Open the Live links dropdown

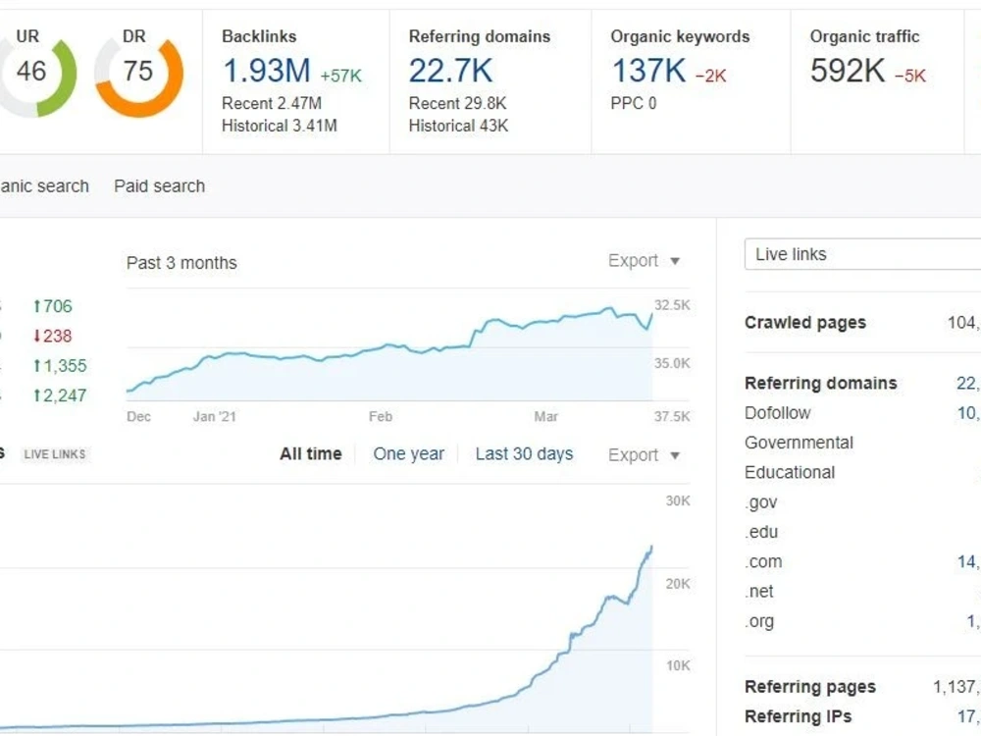862,254
